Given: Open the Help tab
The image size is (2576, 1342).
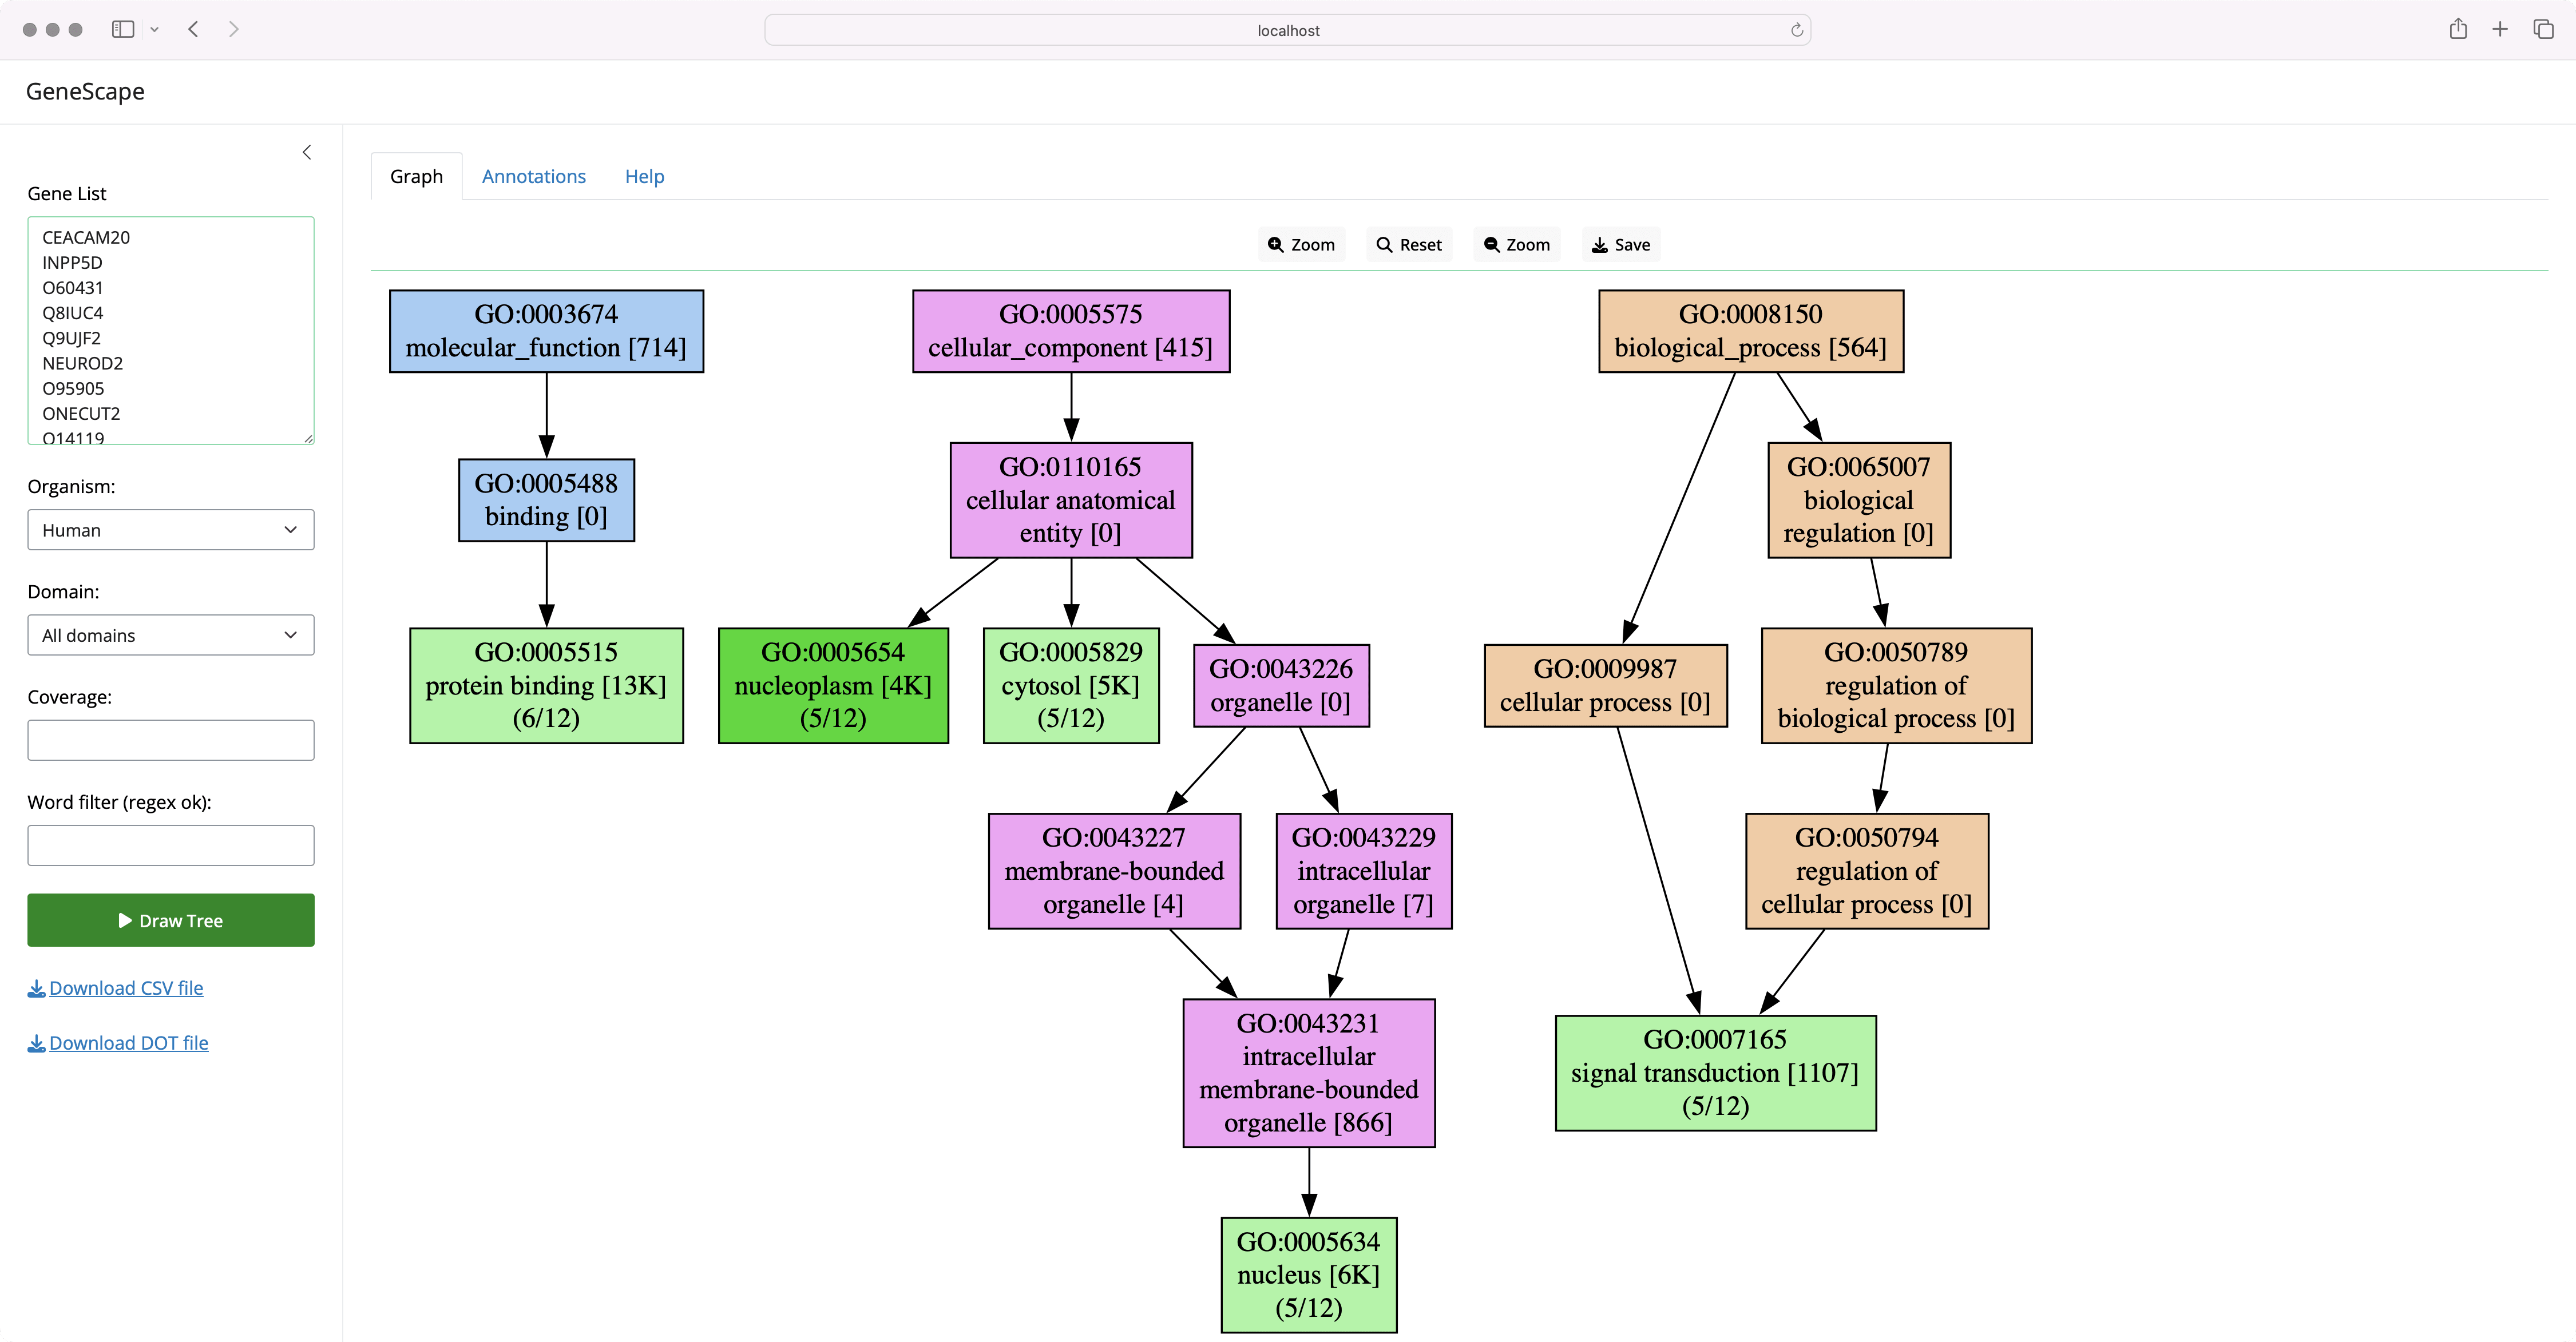Looking at the screenshot, I should coord(644,176).
